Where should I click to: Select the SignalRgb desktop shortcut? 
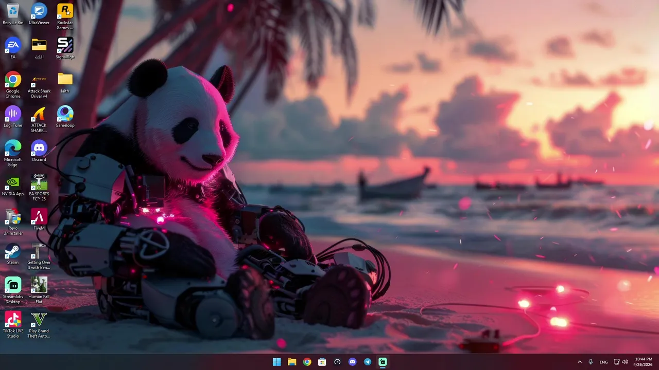65,48
